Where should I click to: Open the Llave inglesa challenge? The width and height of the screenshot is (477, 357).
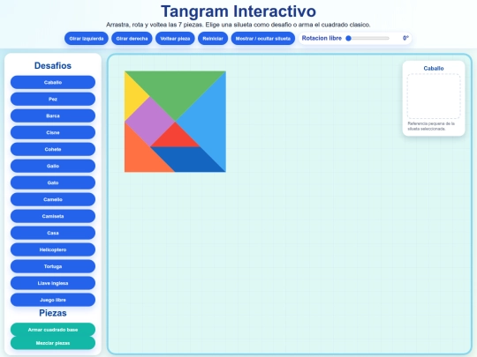[53, 283]
